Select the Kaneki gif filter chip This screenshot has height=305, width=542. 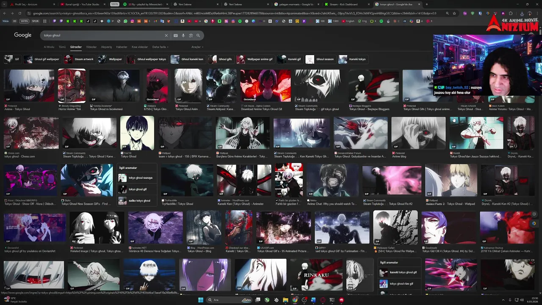coord(290,59)
